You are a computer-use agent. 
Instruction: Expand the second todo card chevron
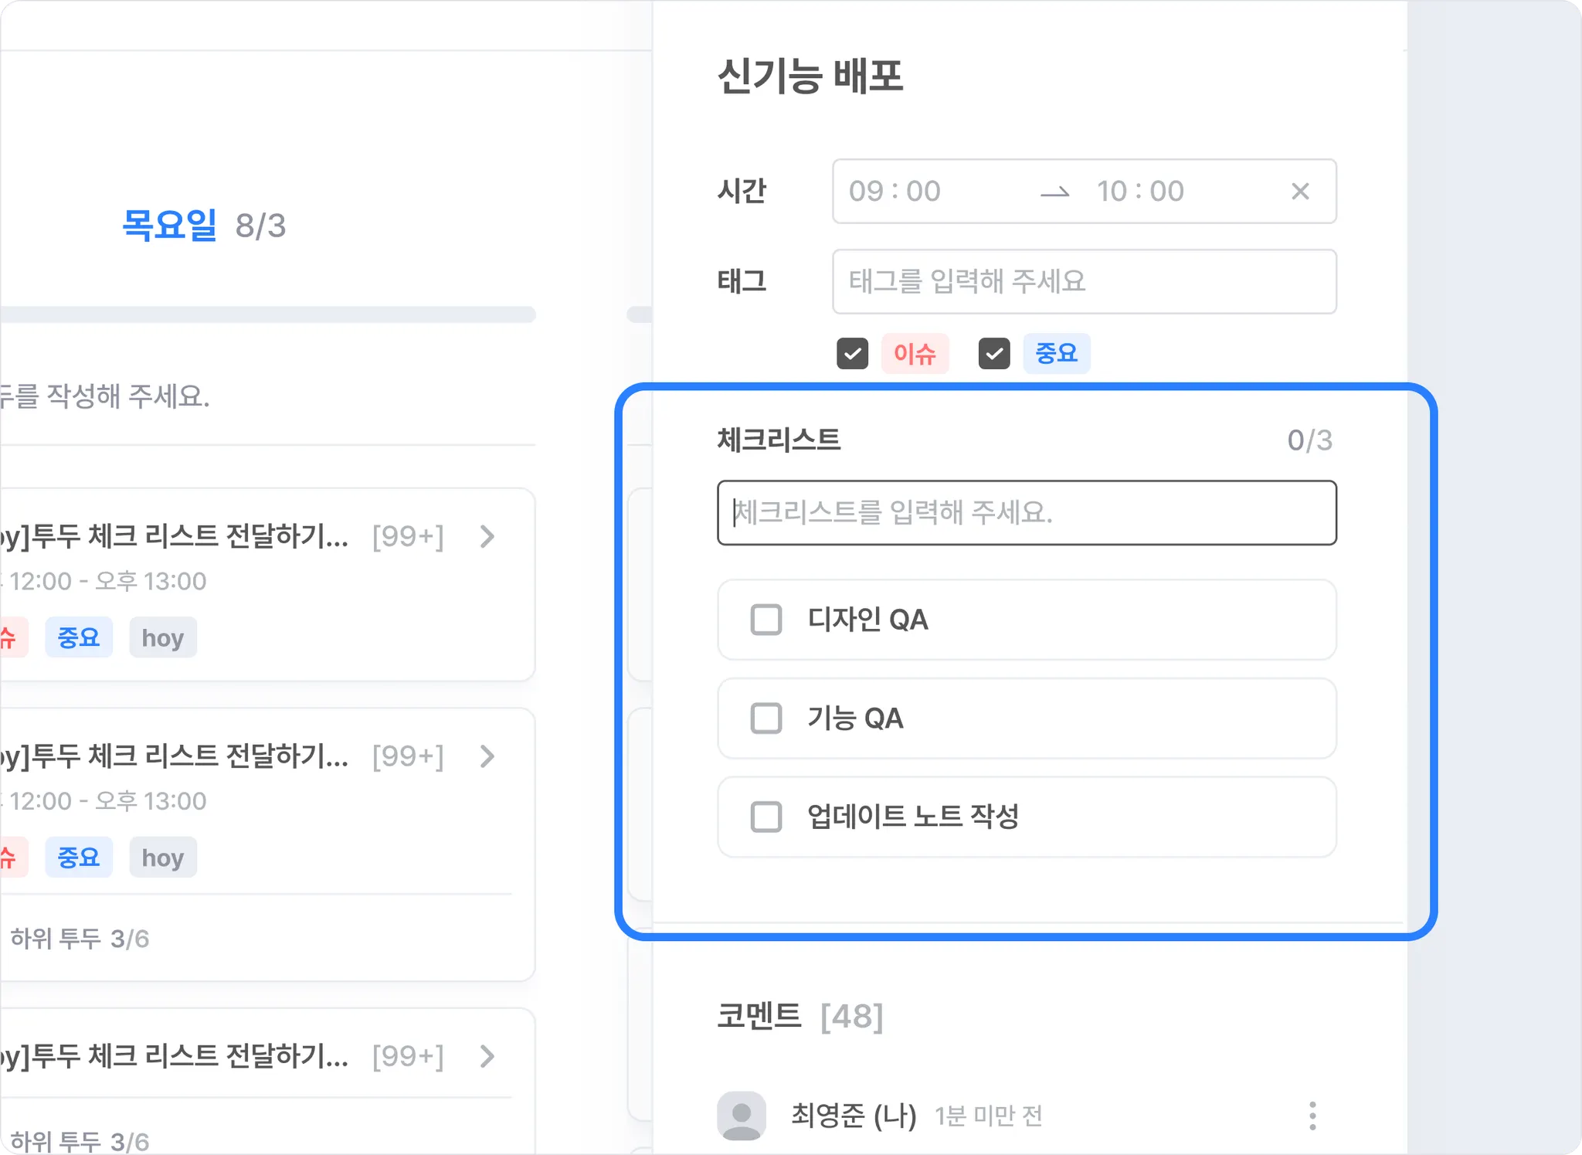(x=487, y=756)
